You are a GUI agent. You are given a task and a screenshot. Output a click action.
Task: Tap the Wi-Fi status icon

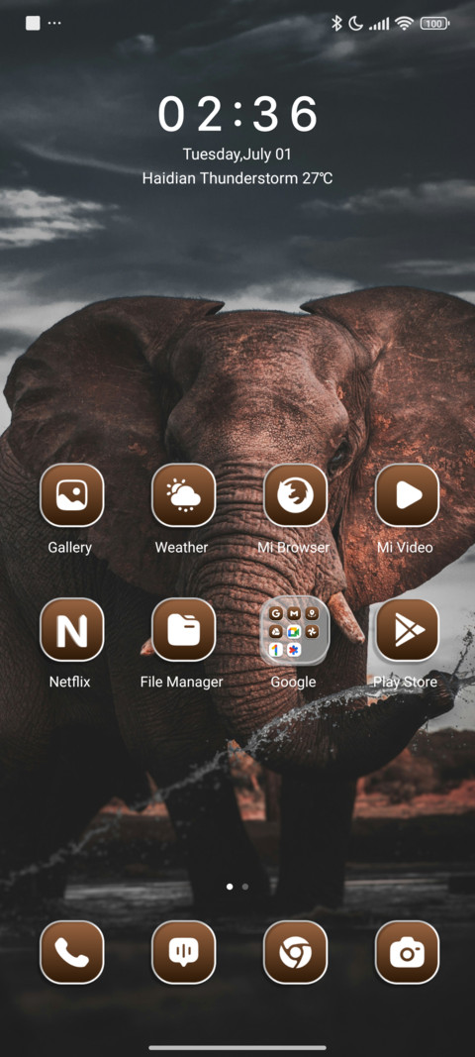(x=405, y=24)
